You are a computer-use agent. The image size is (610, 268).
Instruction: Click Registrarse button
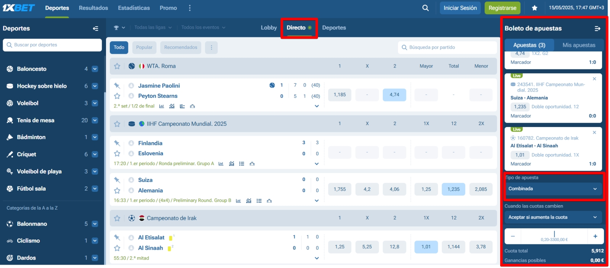[x=502, y=8]
